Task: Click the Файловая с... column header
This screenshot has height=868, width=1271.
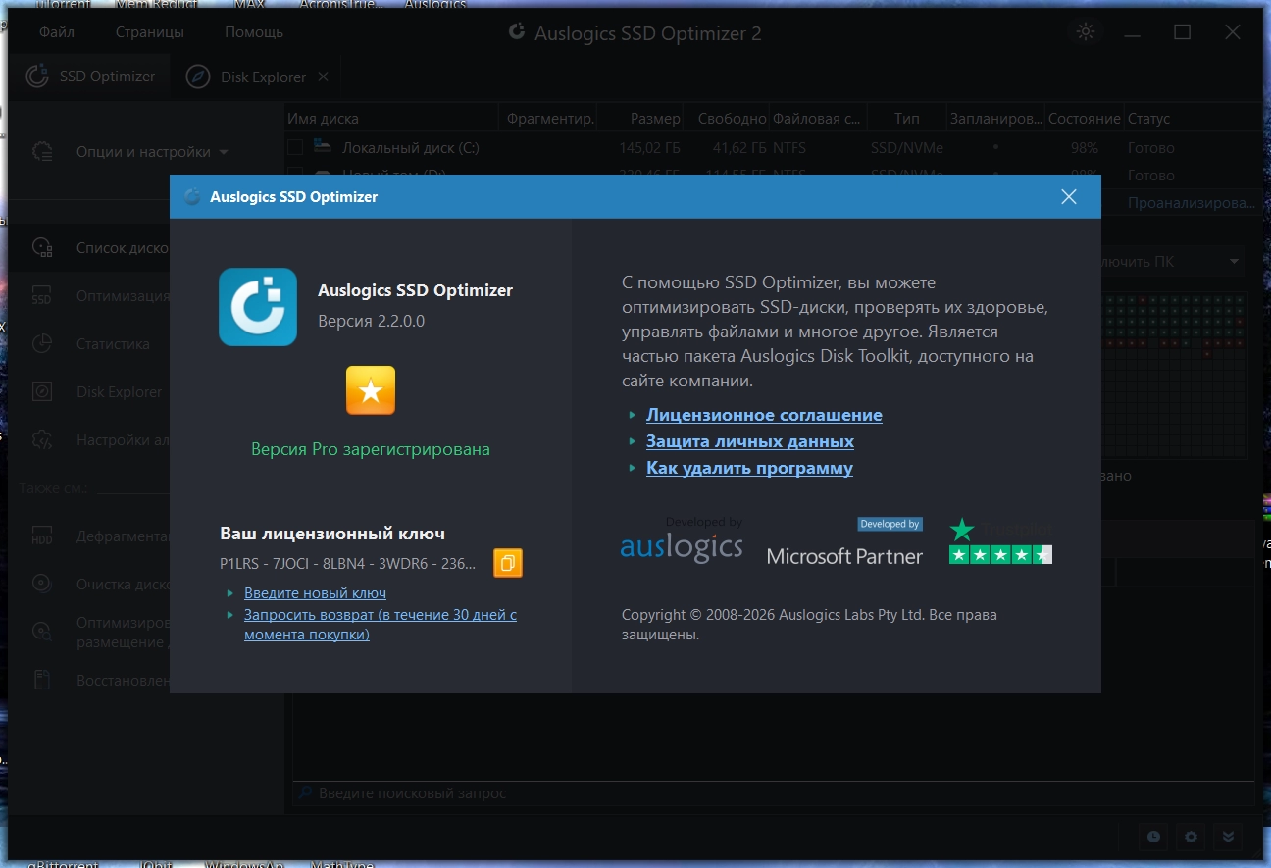Action: tap(819, 119)
